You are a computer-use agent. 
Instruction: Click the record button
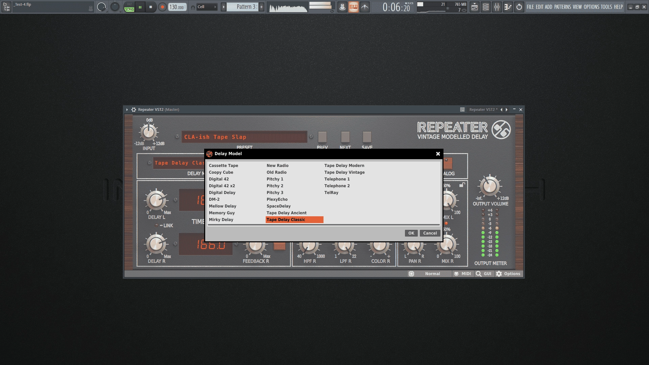click(x=162, y=7)
